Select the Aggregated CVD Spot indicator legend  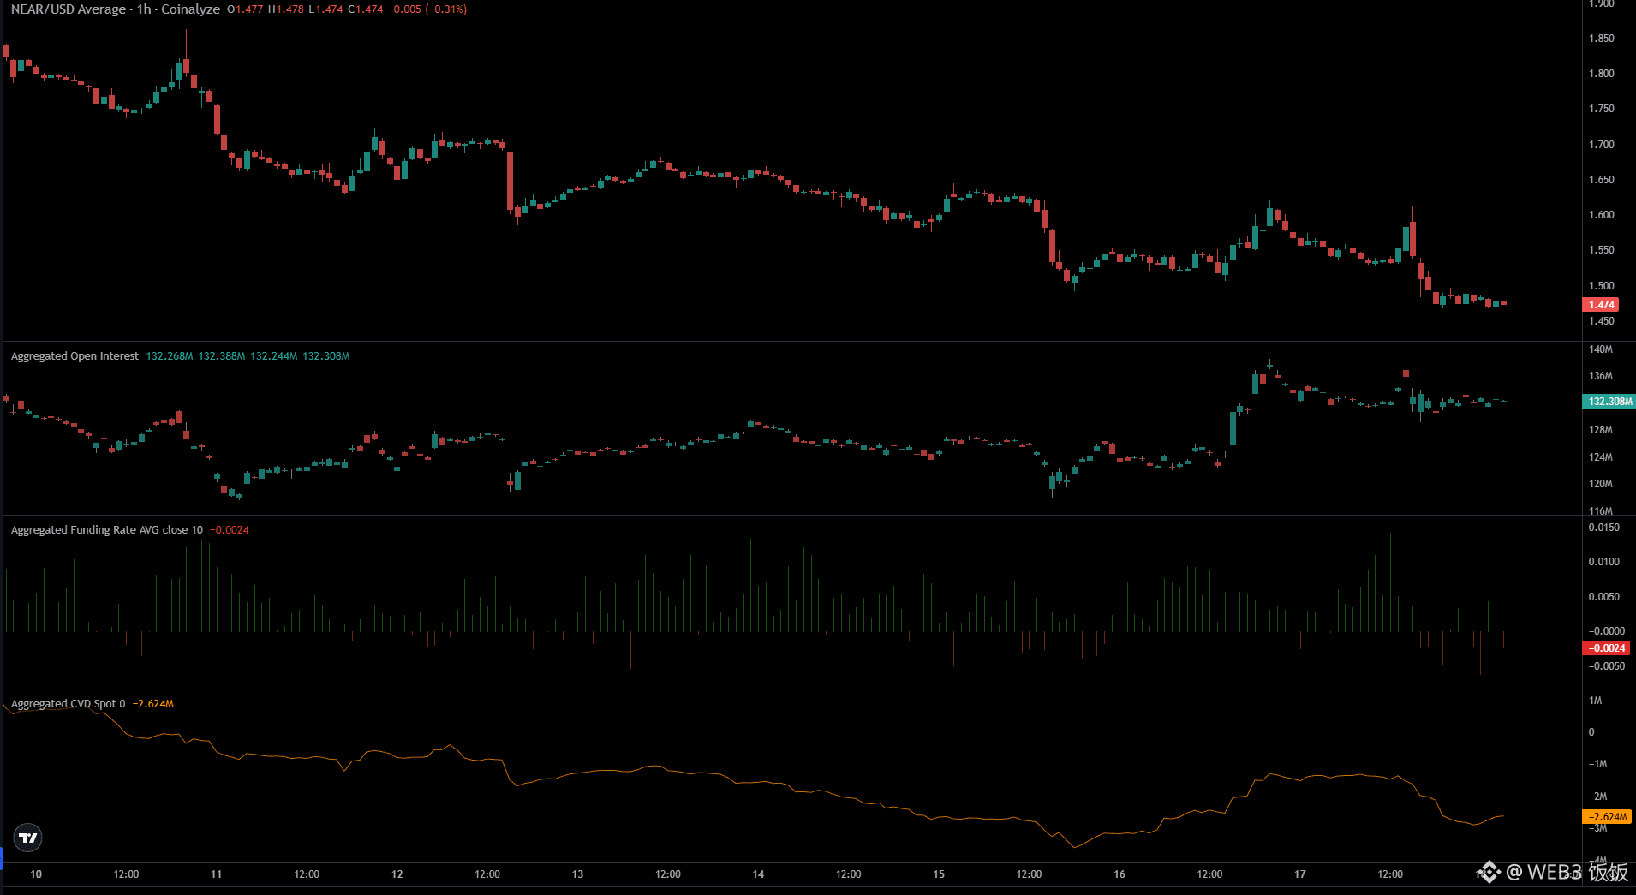click(x=69, y=703)
